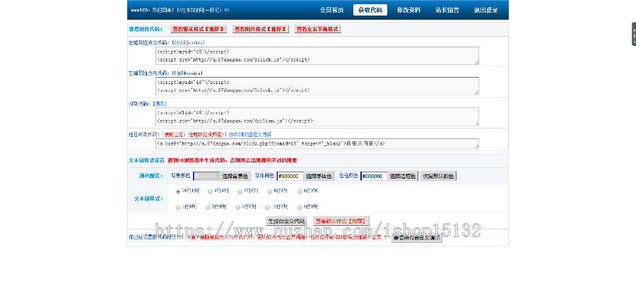Select the 4行4列 radio option
Image resolution: width=636 pixels, height=293 pixels.
pos(210,191)
